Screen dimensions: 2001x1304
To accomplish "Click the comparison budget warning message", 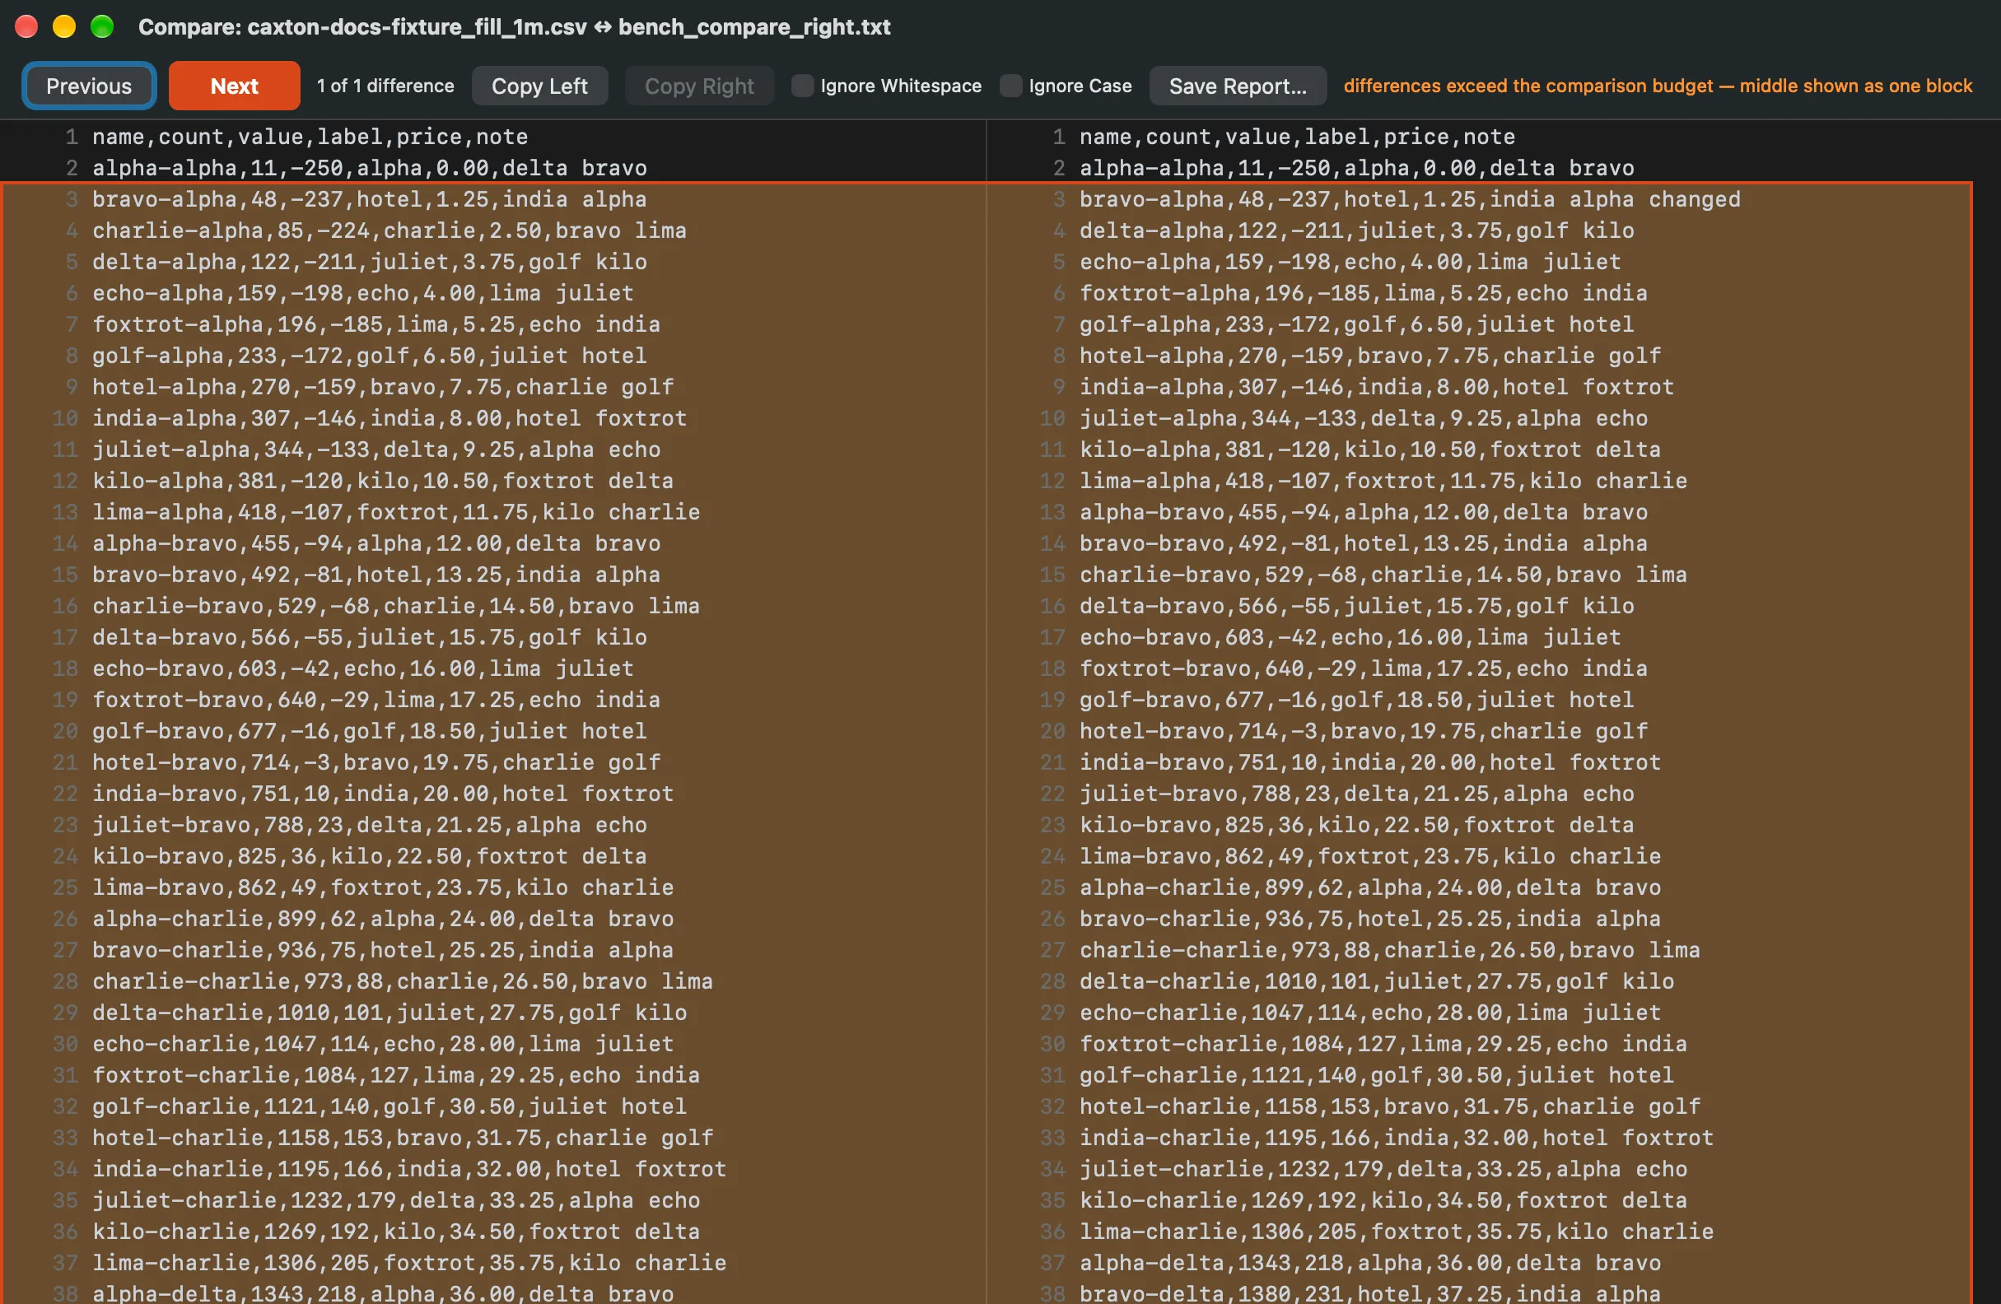I will tap(1657, 86).
